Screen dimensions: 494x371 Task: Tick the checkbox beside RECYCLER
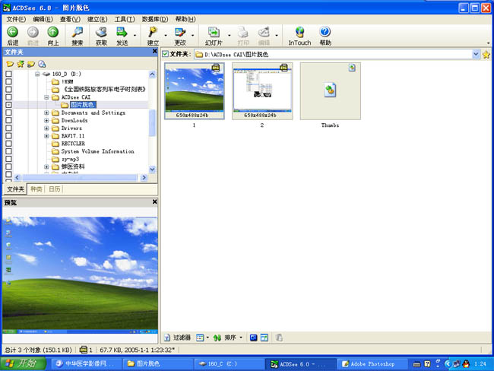(9, 144)
